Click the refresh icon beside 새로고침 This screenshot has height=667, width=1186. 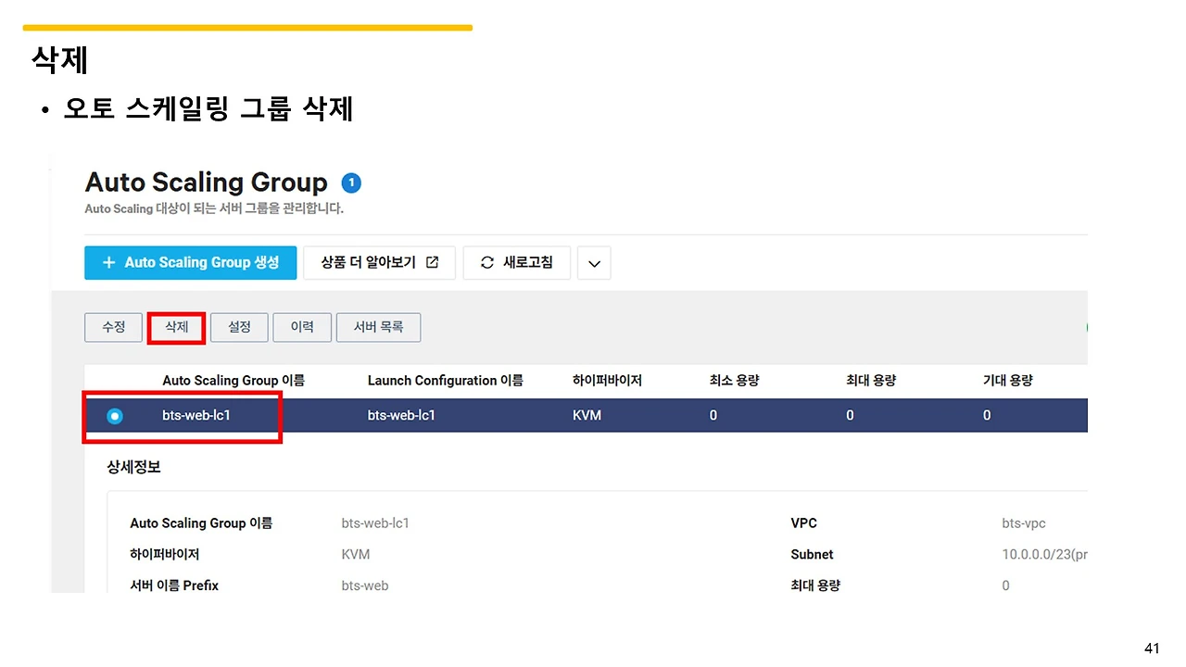pos(487,262)
